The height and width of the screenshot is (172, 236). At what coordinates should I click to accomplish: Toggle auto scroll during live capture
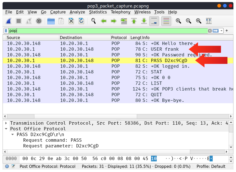click(x=154, y=21)
